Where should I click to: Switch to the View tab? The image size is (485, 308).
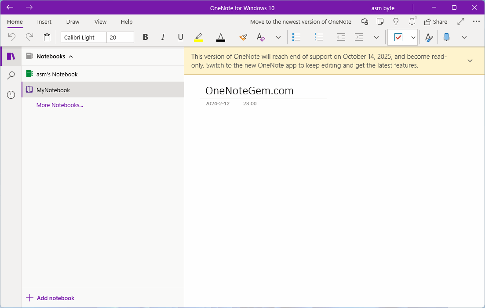[x=101, y=21]
